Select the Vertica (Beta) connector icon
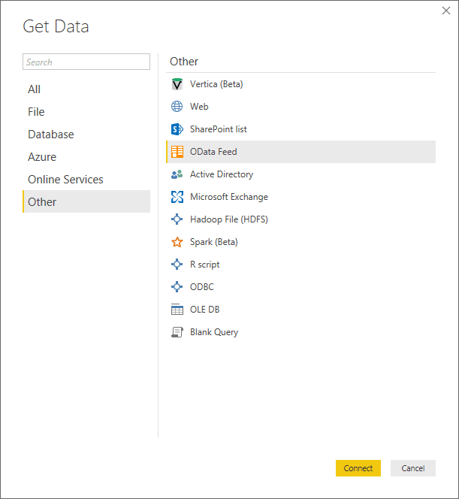459x499 pixels. pos(177,84)
